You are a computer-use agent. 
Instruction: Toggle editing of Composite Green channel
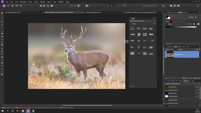click(x=198, y=90)
